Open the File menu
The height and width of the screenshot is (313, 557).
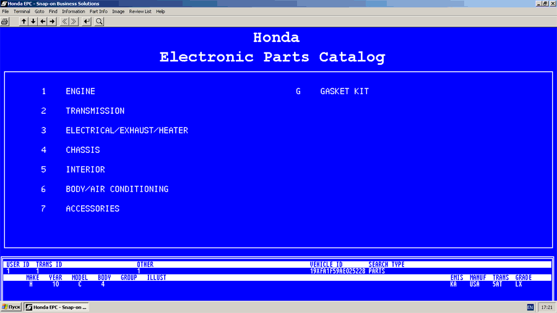pyautogui.click(x=6, y=11)
